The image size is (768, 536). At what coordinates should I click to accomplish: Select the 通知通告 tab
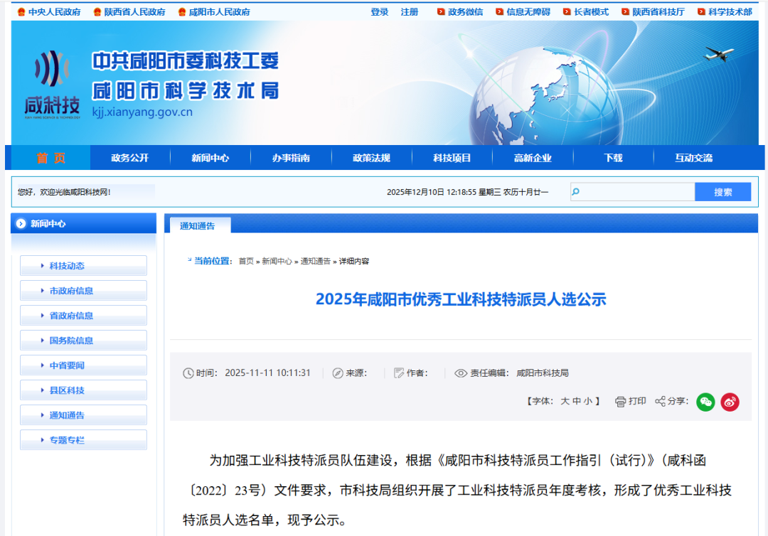pyautogui.click(x=197, y=226)
